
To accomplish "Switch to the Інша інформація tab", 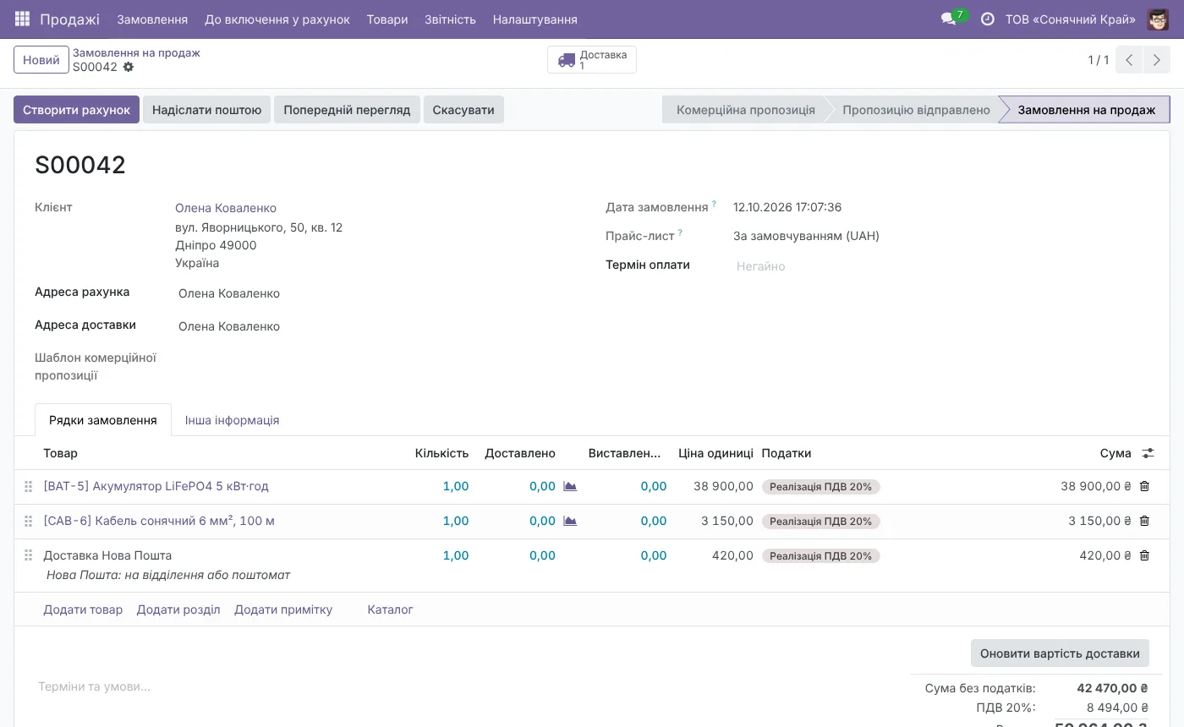I will 232,420.
